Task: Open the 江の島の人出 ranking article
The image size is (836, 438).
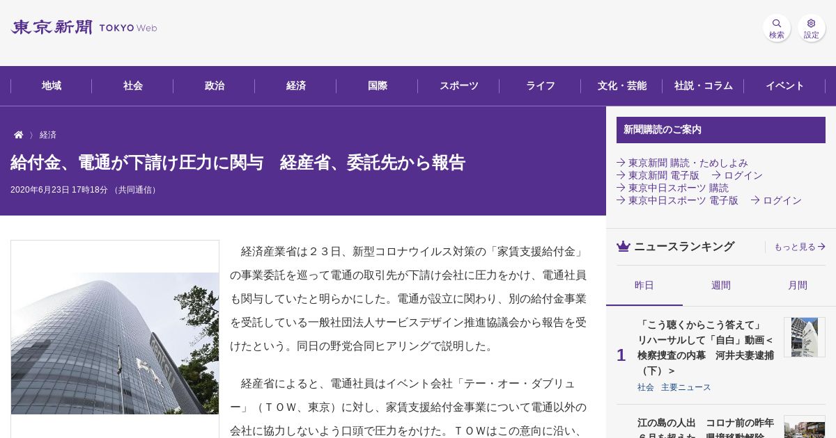Action: [706, 428]
